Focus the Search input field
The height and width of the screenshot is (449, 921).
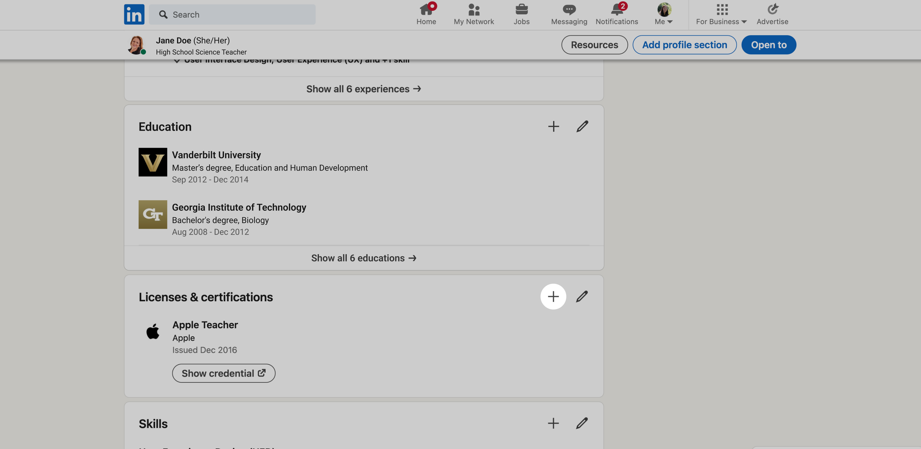(x=232, y=14)
